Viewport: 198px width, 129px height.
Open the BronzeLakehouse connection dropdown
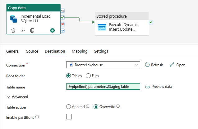(x=103, y=65)
